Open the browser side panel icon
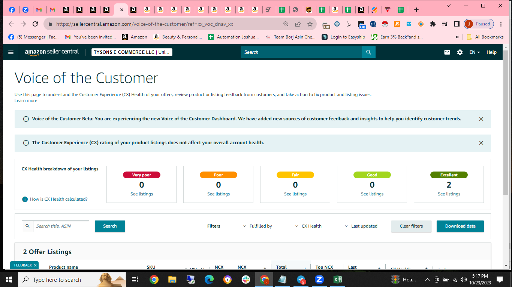512x287 pixels. point(457,24)
